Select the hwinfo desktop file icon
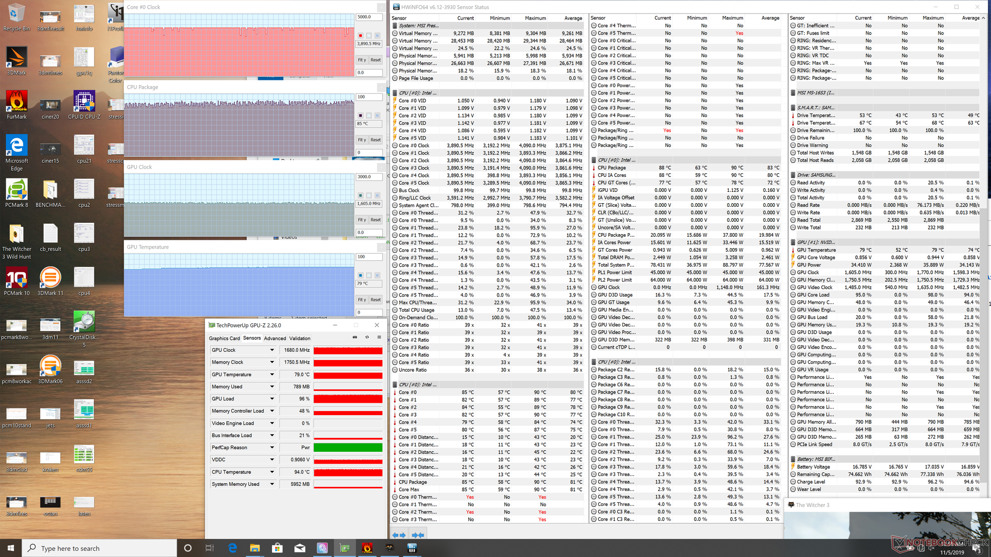This screenshot has width=991, height=557. pos(84,17)
